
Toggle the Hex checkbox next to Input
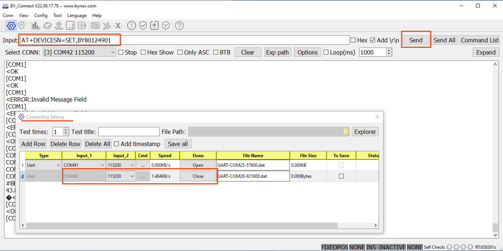pyautogui.click(x=353, y=40)
